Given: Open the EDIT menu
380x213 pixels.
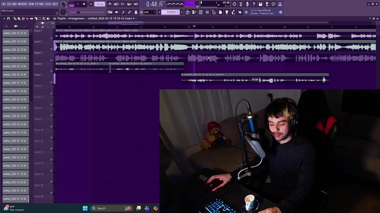Looking at the screenshot, I should (x=9, y=4).
